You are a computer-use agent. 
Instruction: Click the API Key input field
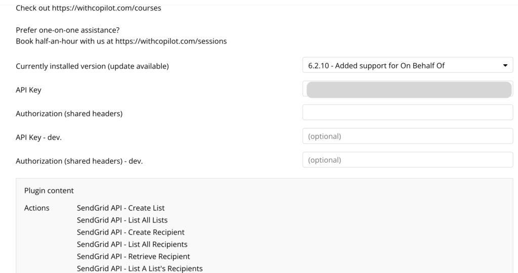(x=408, y=89)
